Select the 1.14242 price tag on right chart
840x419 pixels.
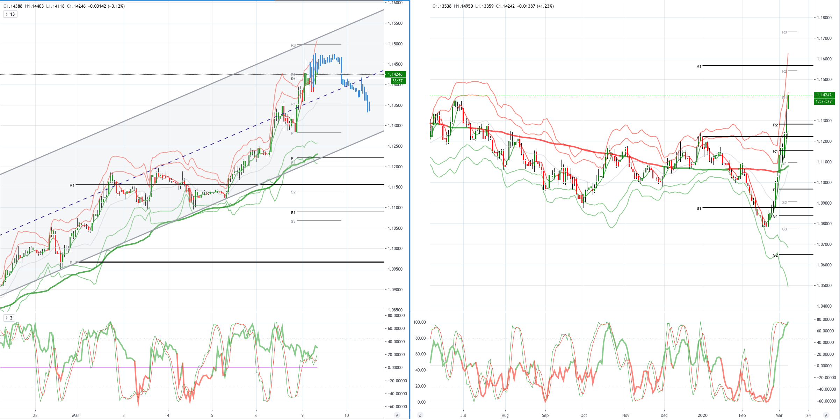tap(824, 95)
